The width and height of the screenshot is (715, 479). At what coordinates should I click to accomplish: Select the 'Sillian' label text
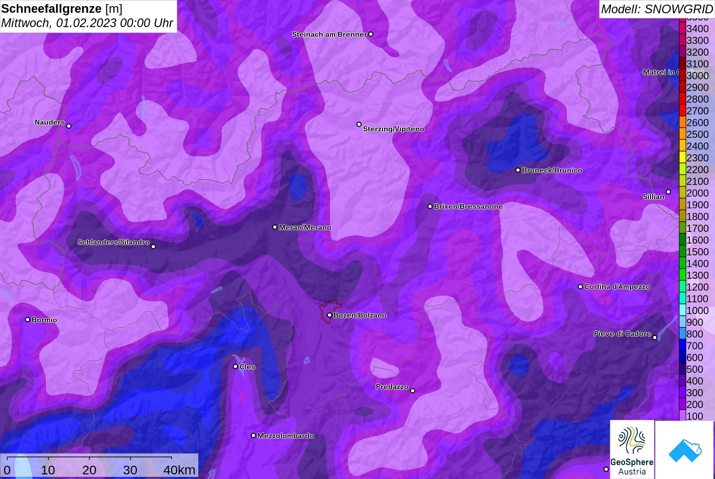654,197
